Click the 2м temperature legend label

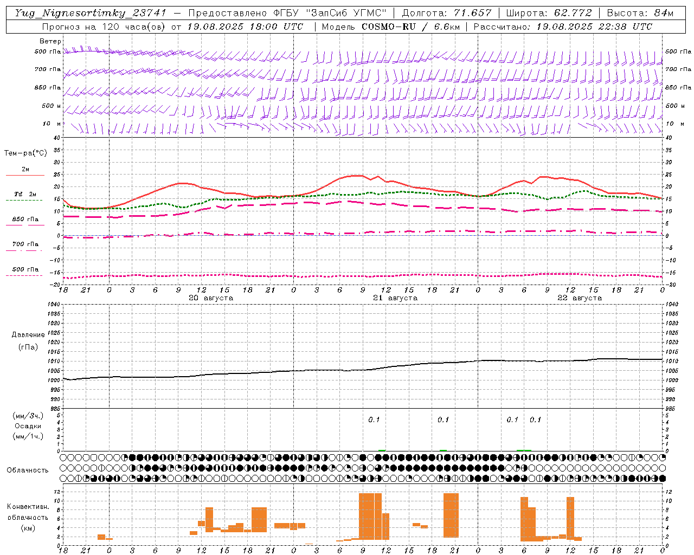coord(25,169)
